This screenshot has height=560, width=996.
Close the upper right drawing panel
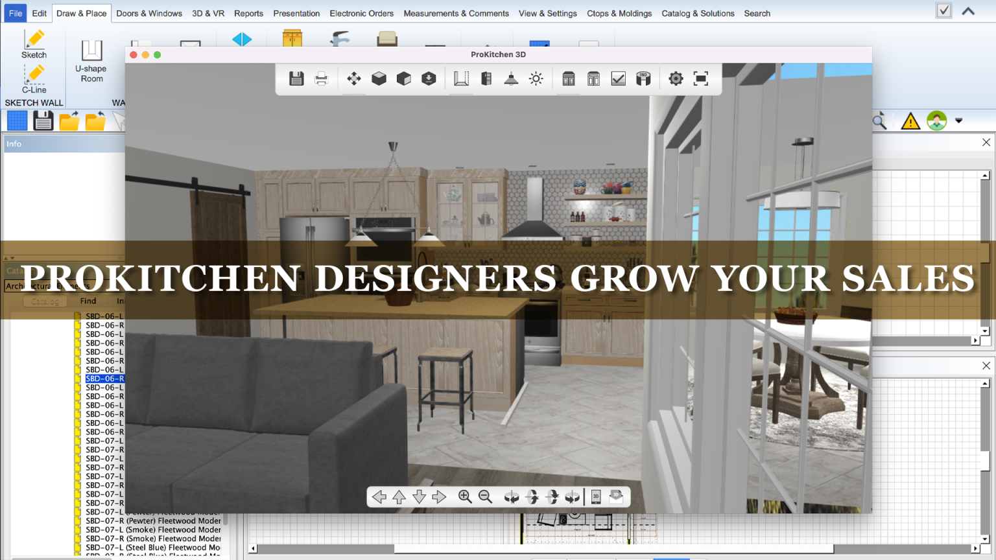tap(986, 142)
